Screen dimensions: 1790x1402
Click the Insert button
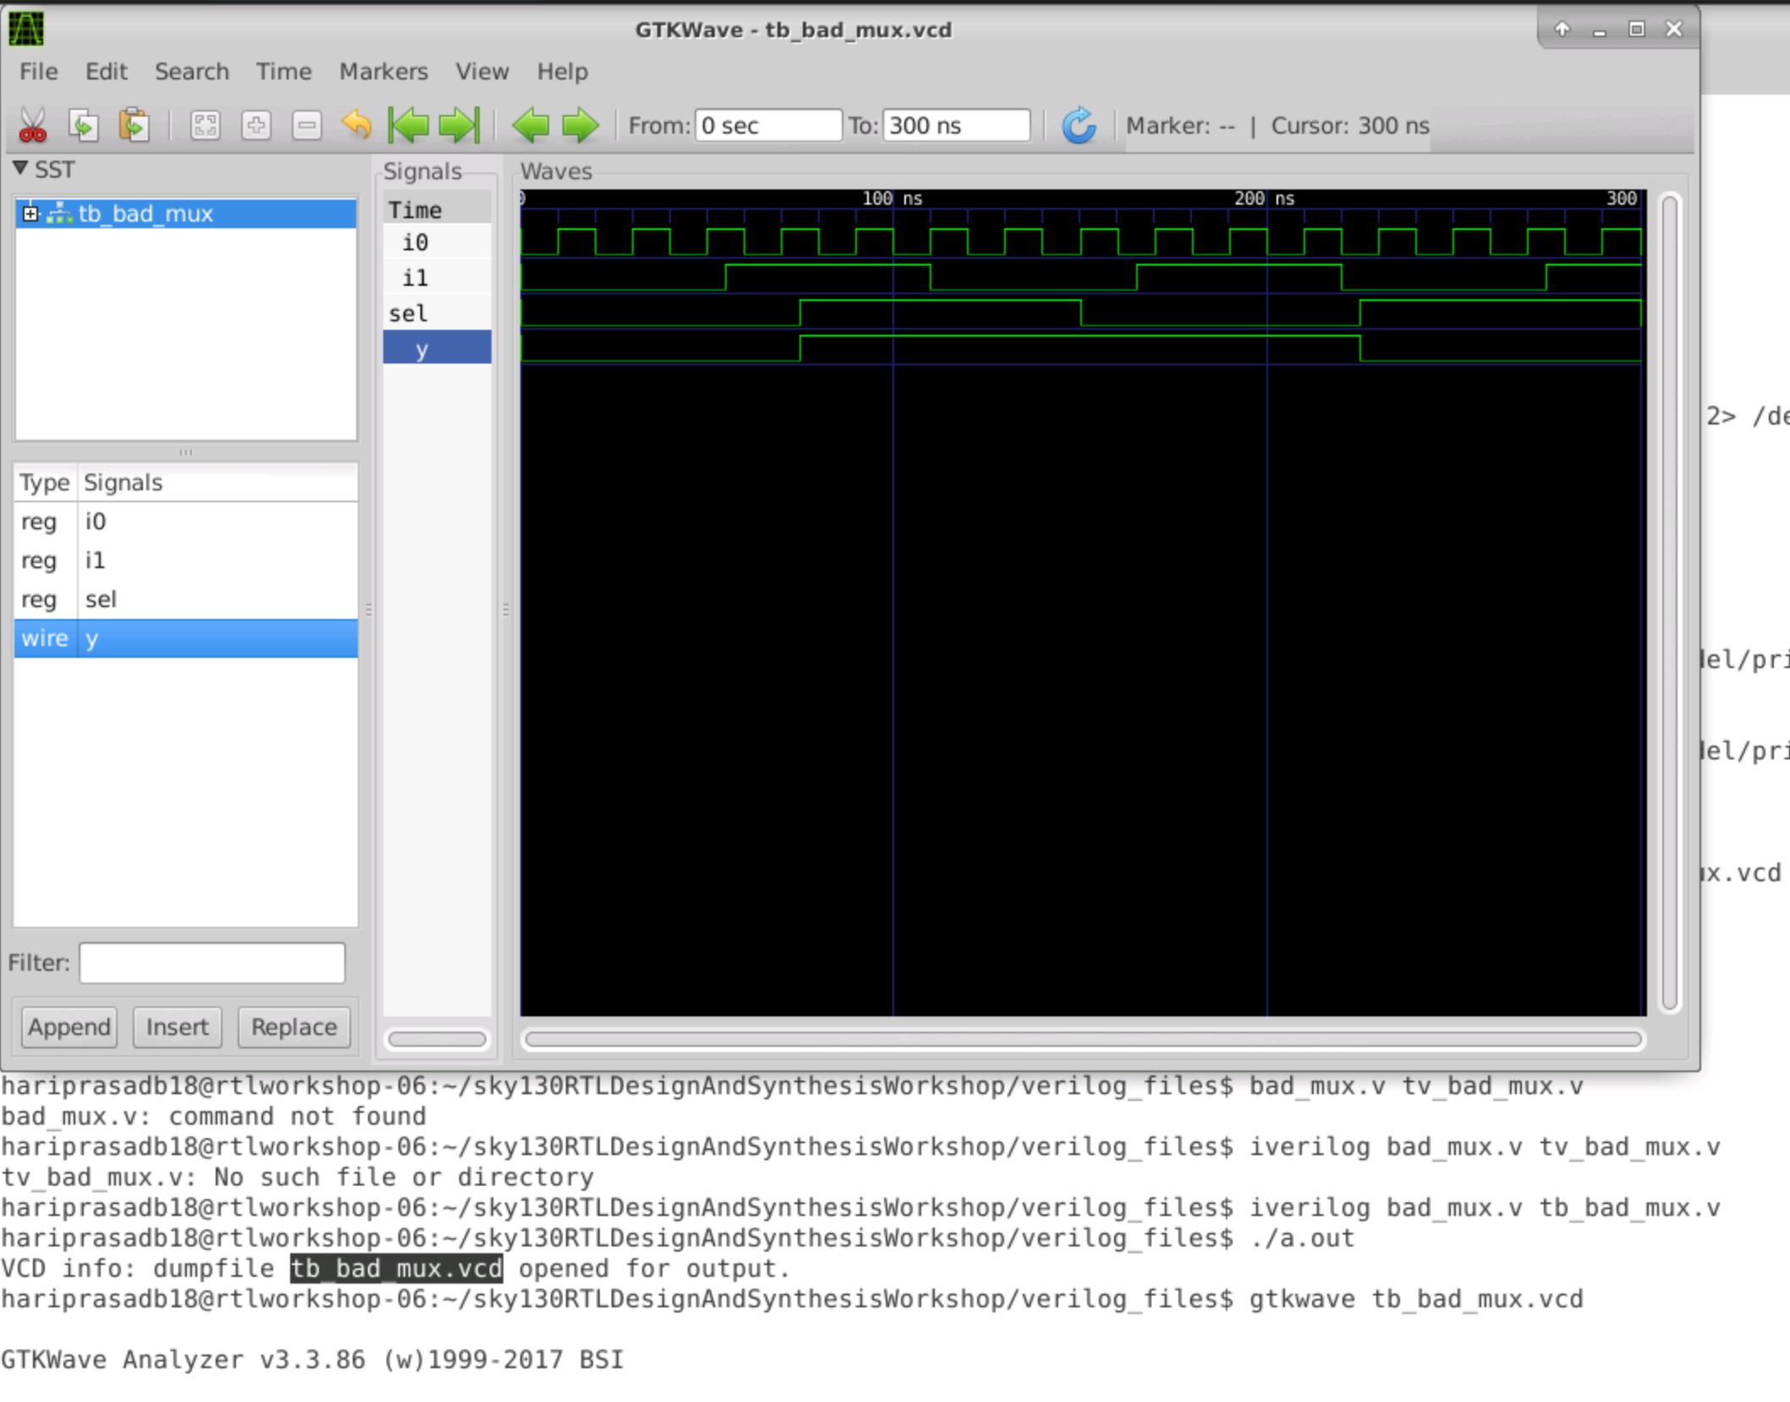[x=177, y=1027]
